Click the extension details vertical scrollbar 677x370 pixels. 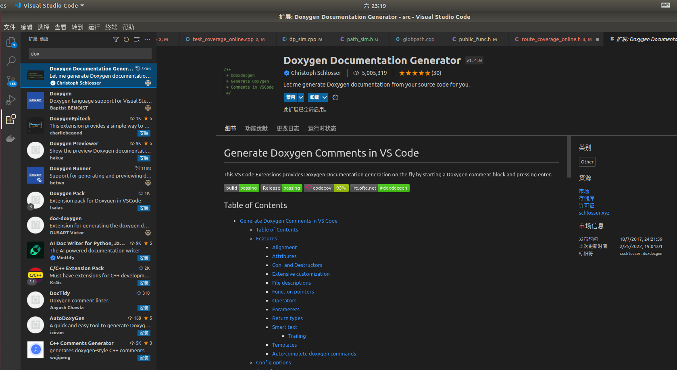pyautogui.click(x=569, y=157)
